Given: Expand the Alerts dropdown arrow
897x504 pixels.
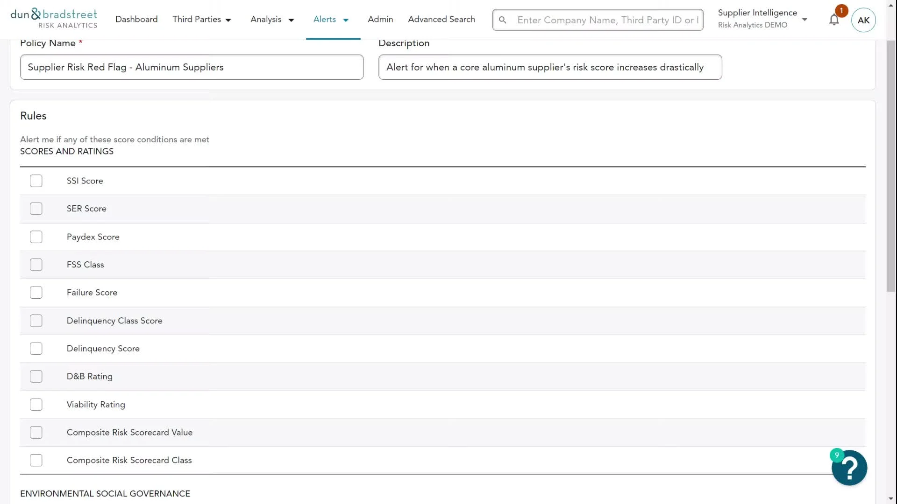Looking at the screenshot, I should coord(346,20).
